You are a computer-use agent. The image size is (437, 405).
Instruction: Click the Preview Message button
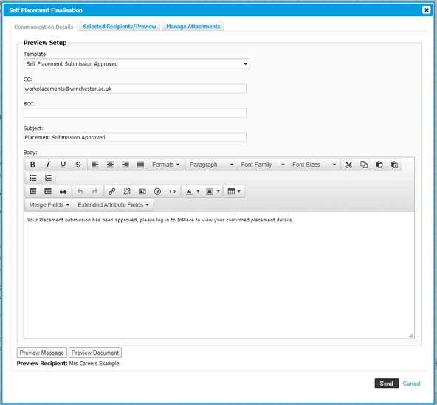[42, 353]
